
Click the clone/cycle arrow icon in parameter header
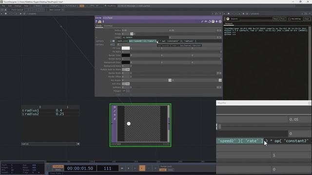(x=209, y=21)
